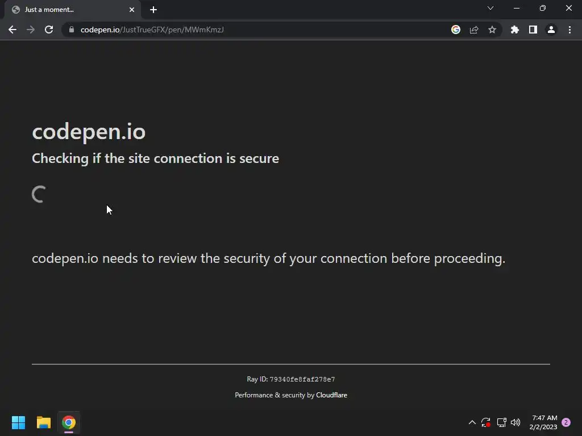
Task: Minimize the Chrome window
Action: pyautogui.click(x=517, y=8)
